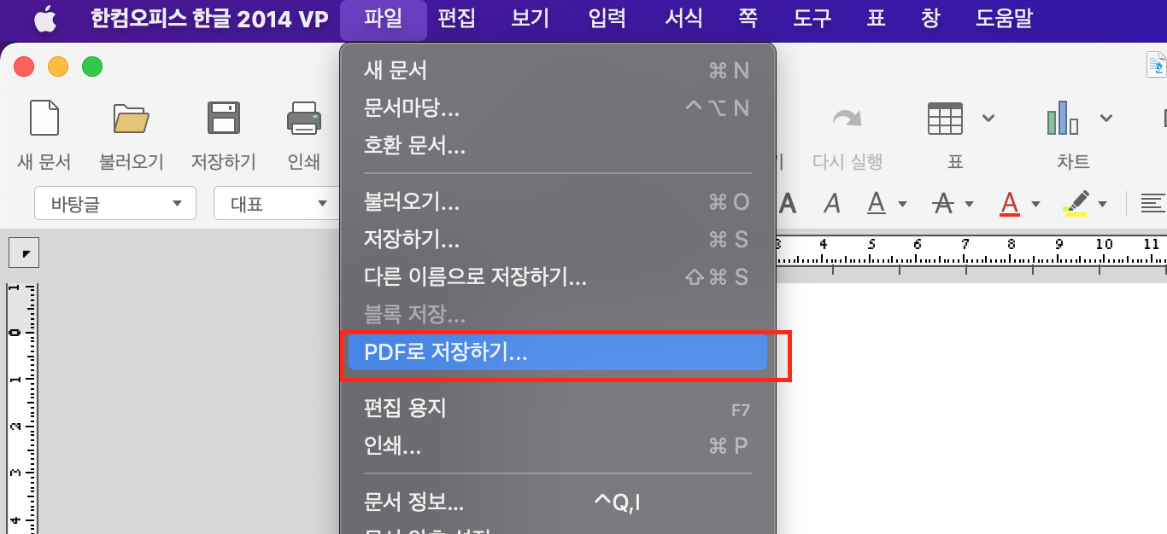Set red font color with the A icon
The image size is (1167, 534).
pyautogui.click(x=1010, y=203)
